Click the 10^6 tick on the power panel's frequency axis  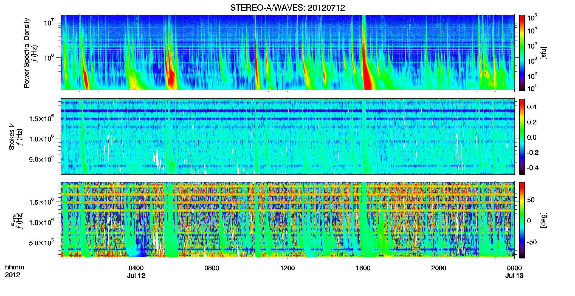coord(49,58)
